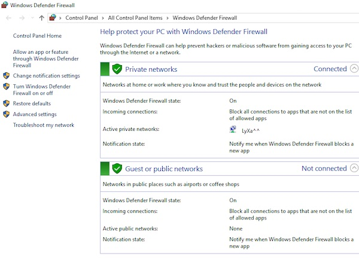Click the shield icon next to Advanced settings
The image size is (359, 269).
(x=7, y=114)
